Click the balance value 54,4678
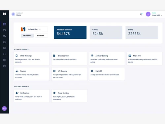Screen dimensions: 165x124 (x=63, y=34)
